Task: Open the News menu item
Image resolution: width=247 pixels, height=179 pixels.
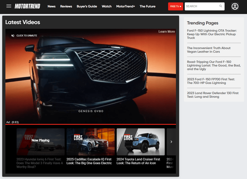Action: coord(52,6)
